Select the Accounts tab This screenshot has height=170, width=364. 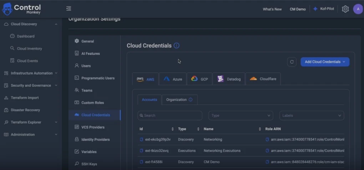[150, 100]
